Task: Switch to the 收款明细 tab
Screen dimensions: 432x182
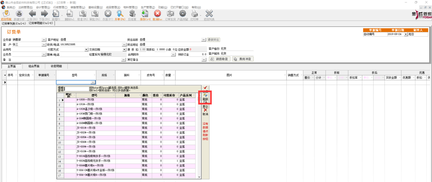Action: point(56,66)
